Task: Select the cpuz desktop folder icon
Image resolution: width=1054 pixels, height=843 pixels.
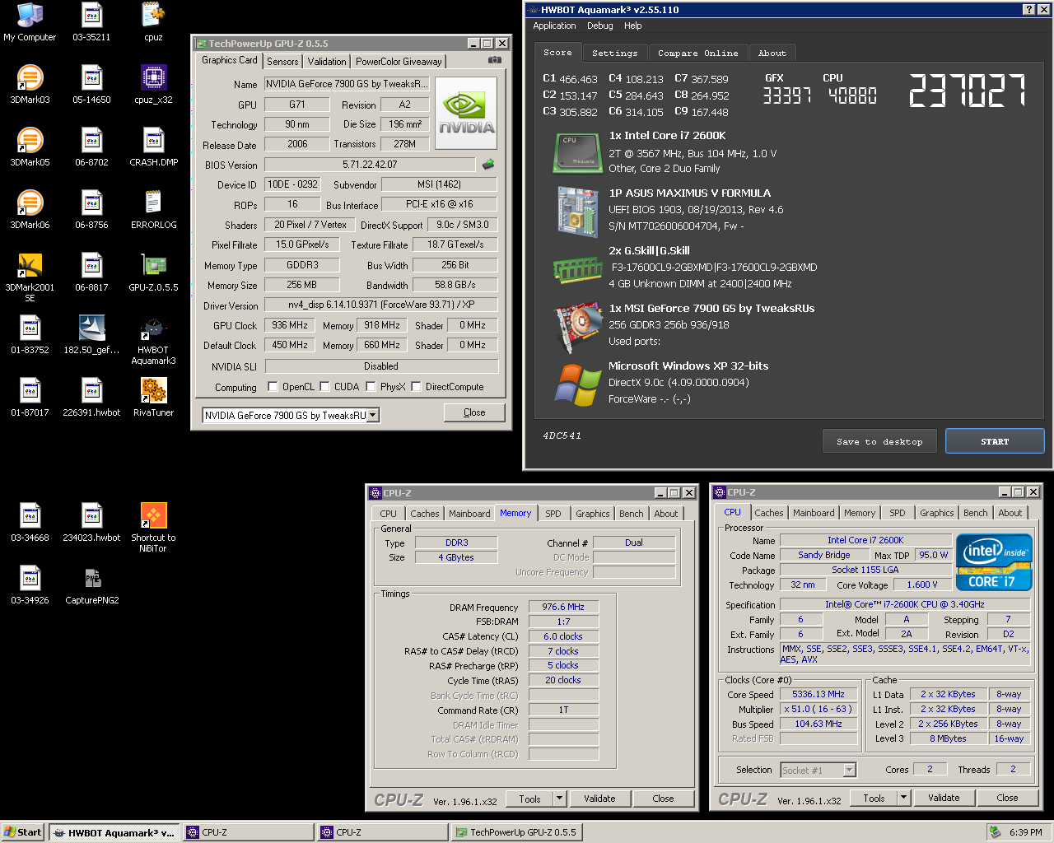Action: [x=153, y=21]
